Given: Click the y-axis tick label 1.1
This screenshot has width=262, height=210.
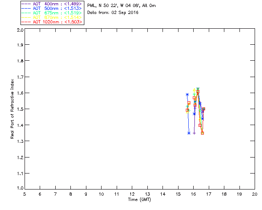Looking at the screenshot, I should pos(20,173).
